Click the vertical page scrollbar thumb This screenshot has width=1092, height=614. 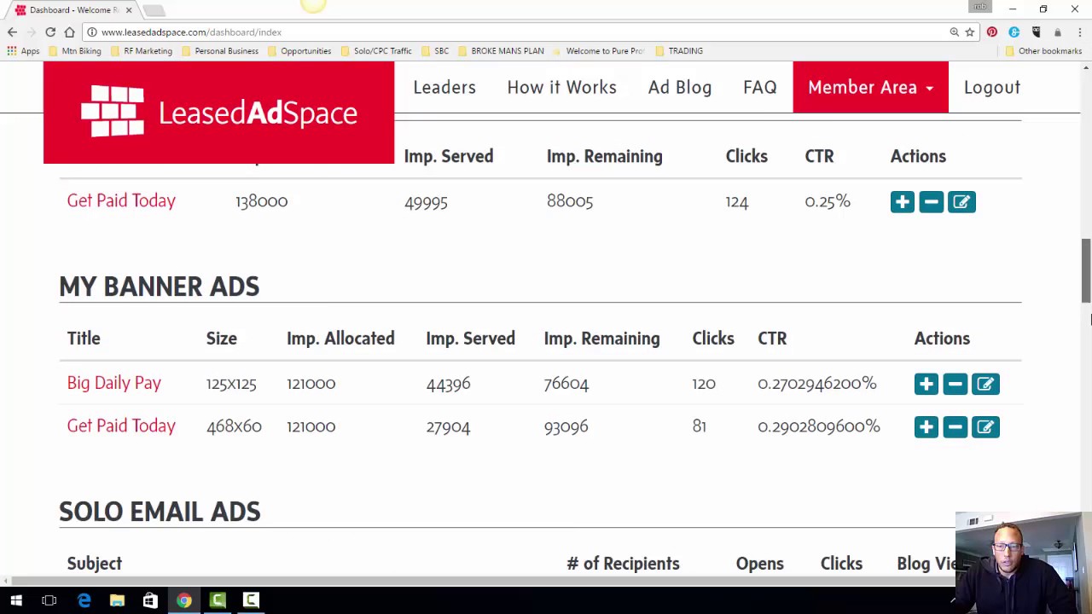coord(1086,269)
